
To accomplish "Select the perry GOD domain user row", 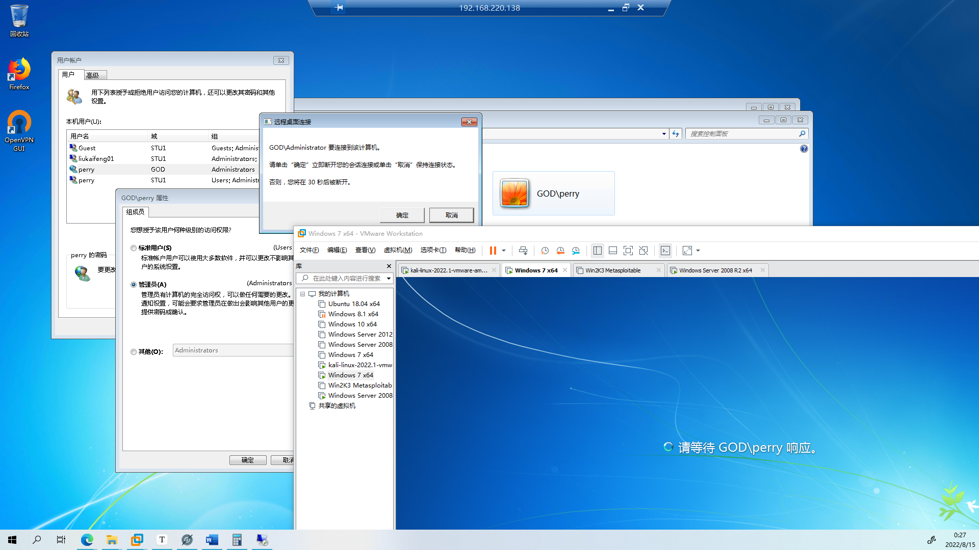I will (x=163, y=170).
